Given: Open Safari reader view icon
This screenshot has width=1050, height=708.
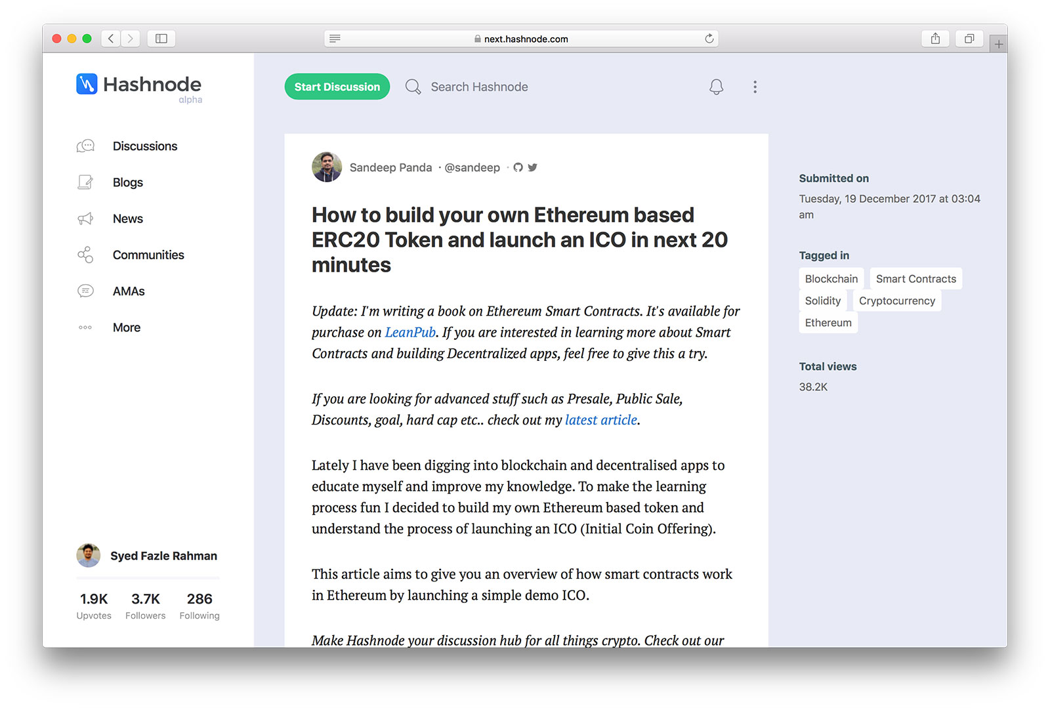Looking at the screenshot, I should pyautogui.click(x=335, y=39).
